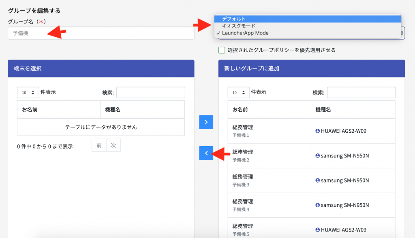This screenshot has width=415, height=238.
Task: Click テーブルにデータがありません message
Action: 101,127
